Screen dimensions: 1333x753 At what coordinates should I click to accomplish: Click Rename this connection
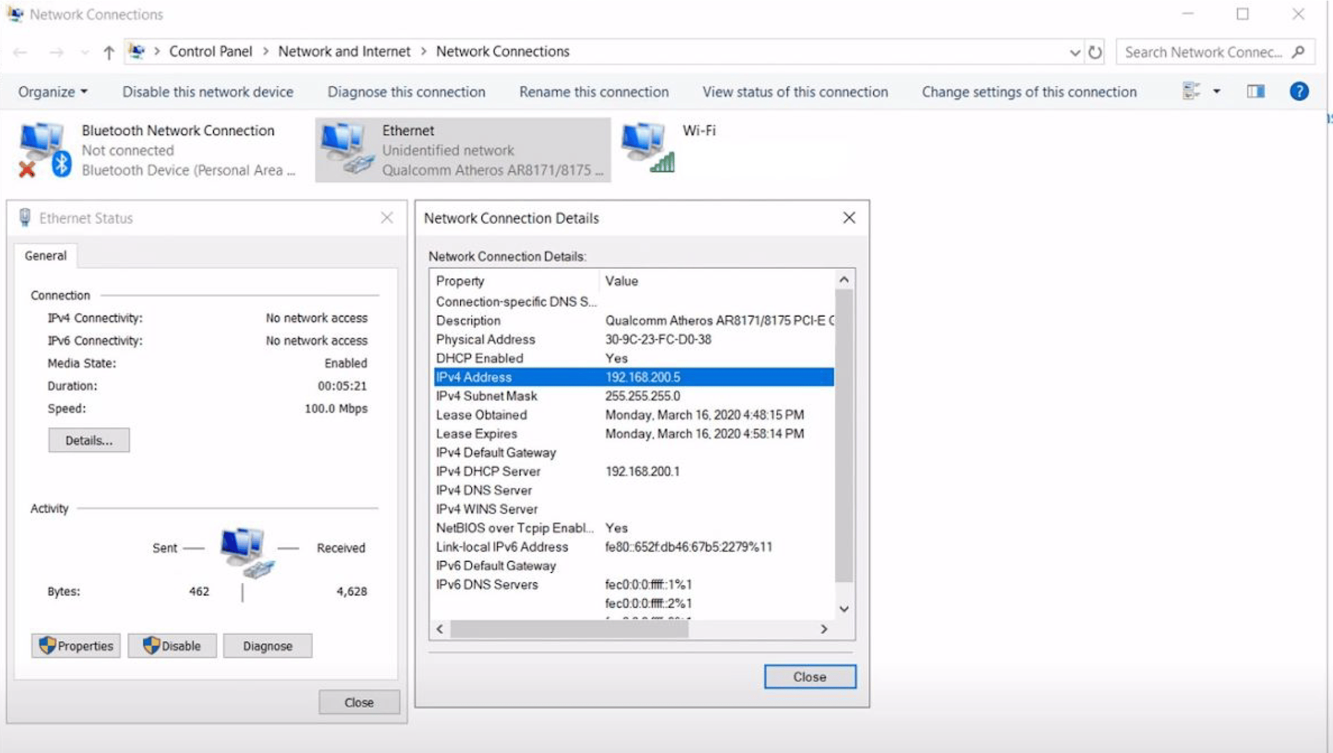[594, 91]
